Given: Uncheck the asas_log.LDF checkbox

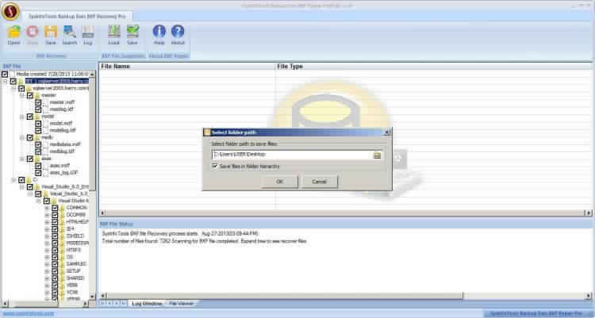Looking at the screenshot, I should click(38, 173).
